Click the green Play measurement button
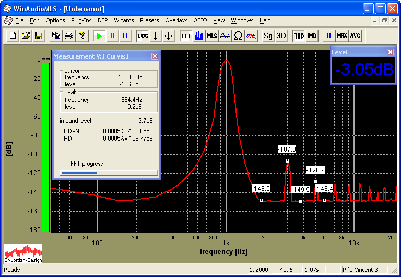The image size is (401, 277). pyautogui.click(x=99, y=36)
